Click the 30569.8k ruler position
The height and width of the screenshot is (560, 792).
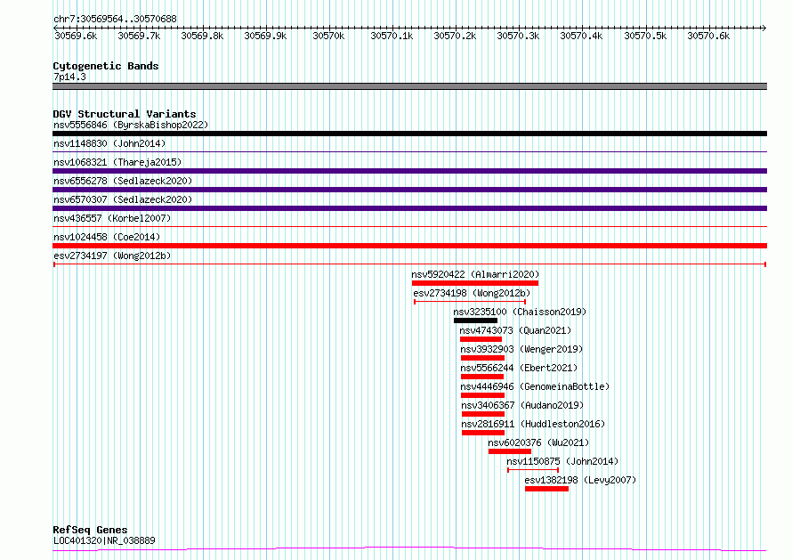click(x=202, y=36)
